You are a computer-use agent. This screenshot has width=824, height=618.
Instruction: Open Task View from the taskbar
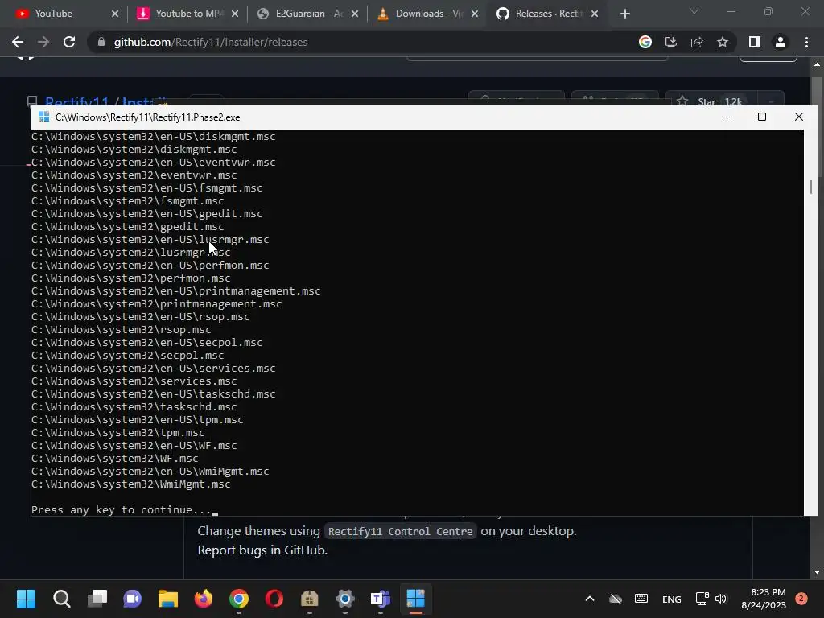[97, 599]
